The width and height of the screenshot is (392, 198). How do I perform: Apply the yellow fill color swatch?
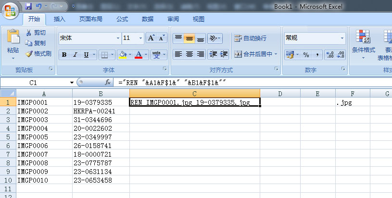122,55
